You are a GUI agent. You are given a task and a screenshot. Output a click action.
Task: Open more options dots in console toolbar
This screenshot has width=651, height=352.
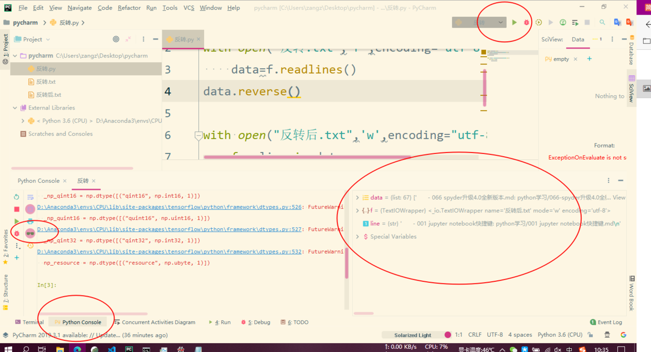pyautogui.click(x=16, y=245)
